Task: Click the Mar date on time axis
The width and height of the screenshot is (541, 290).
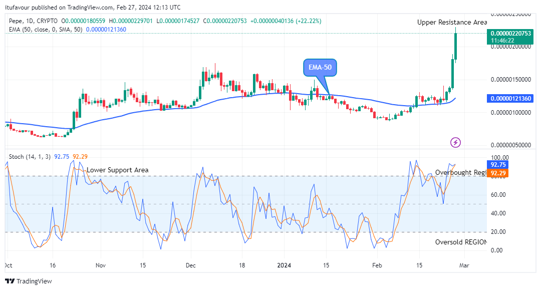Action: point(464,265)
